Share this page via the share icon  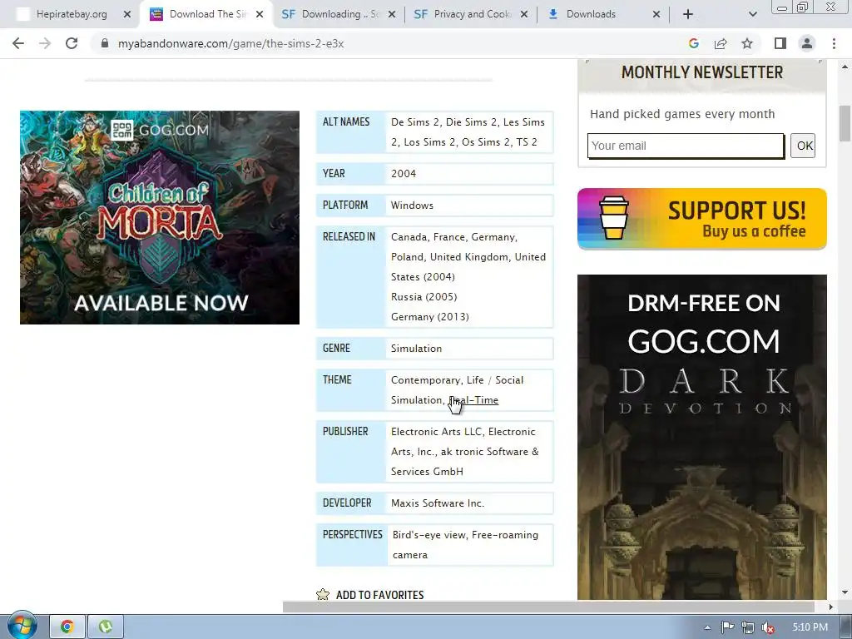(721, 43)
